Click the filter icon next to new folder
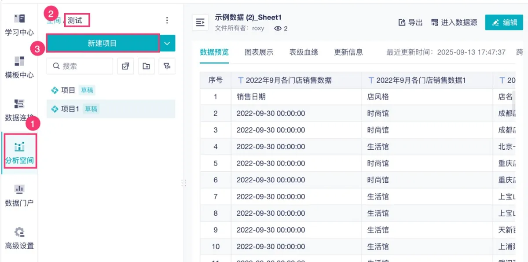Screen dimensions: 528x262 coord(167,66)
